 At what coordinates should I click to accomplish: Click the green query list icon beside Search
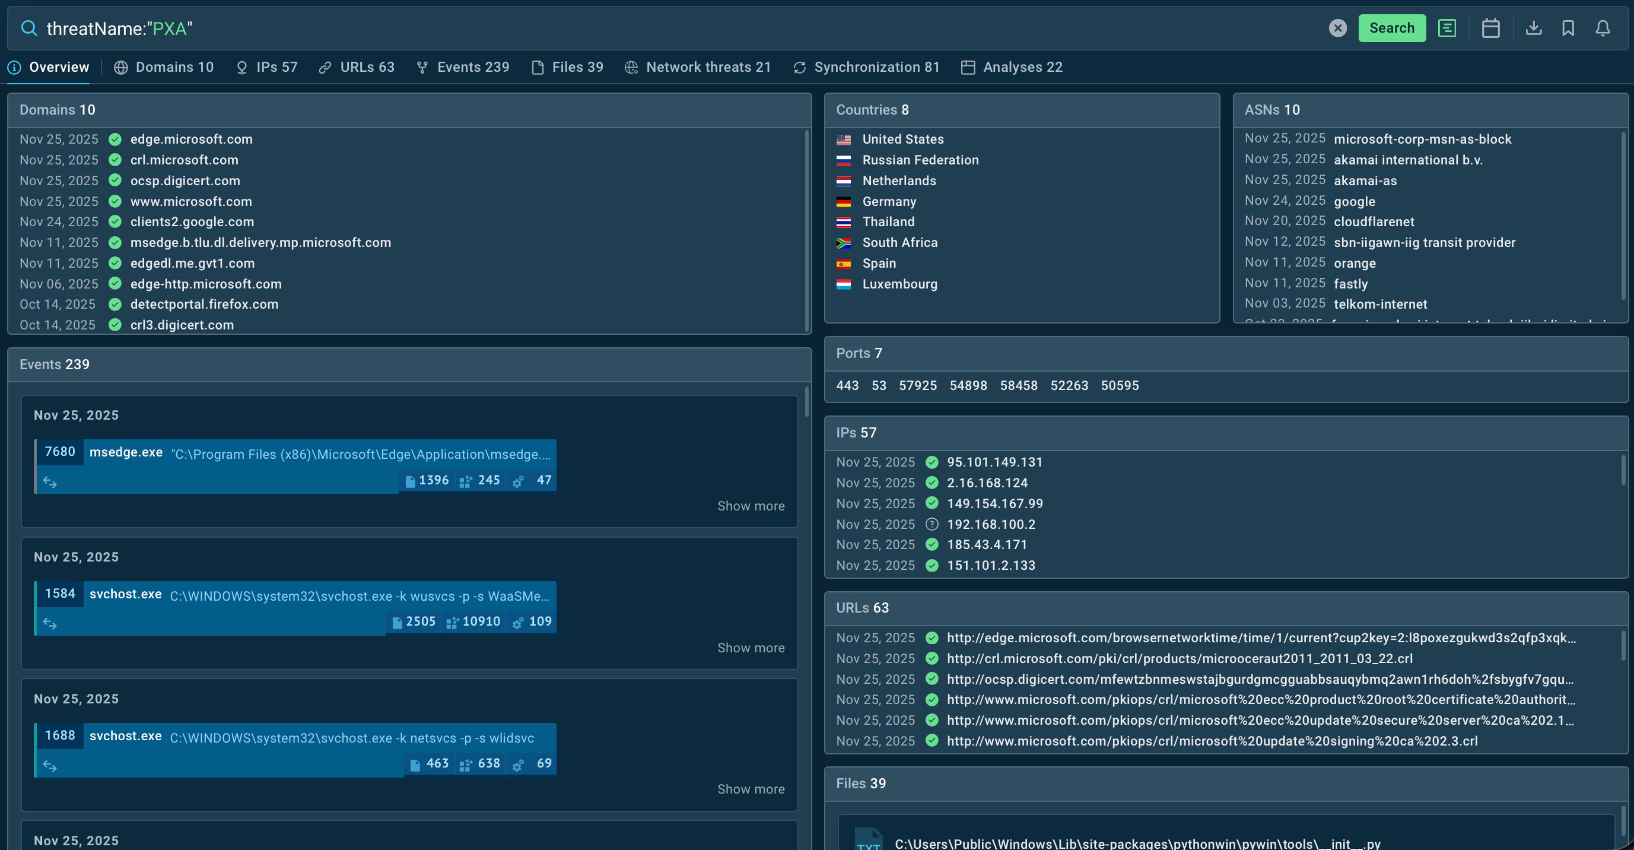coord(1447,28)
